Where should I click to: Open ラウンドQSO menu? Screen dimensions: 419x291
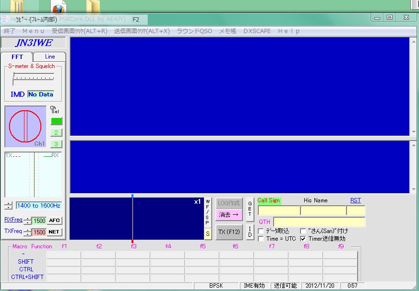click(x=194, y=31)
